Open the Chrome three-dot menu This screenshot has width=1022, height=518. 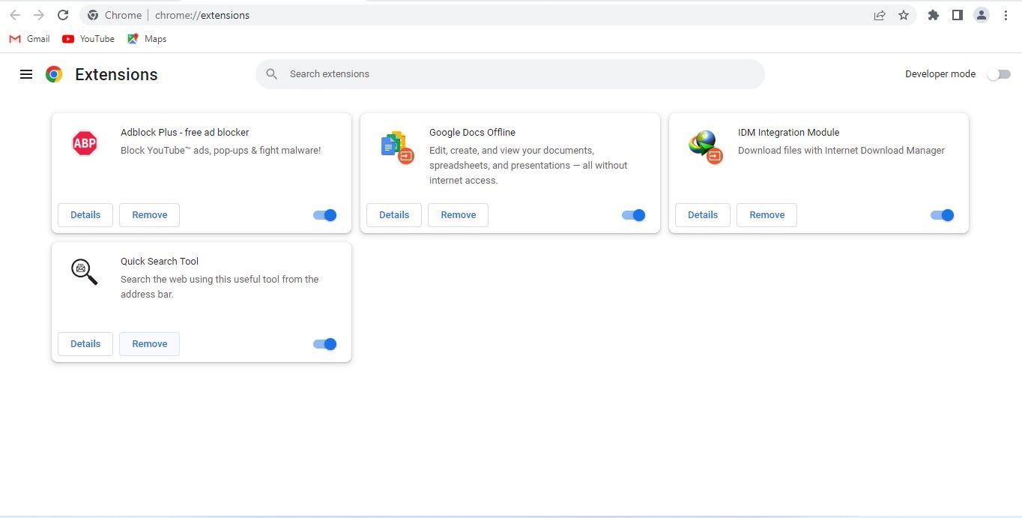point(1006,14)
